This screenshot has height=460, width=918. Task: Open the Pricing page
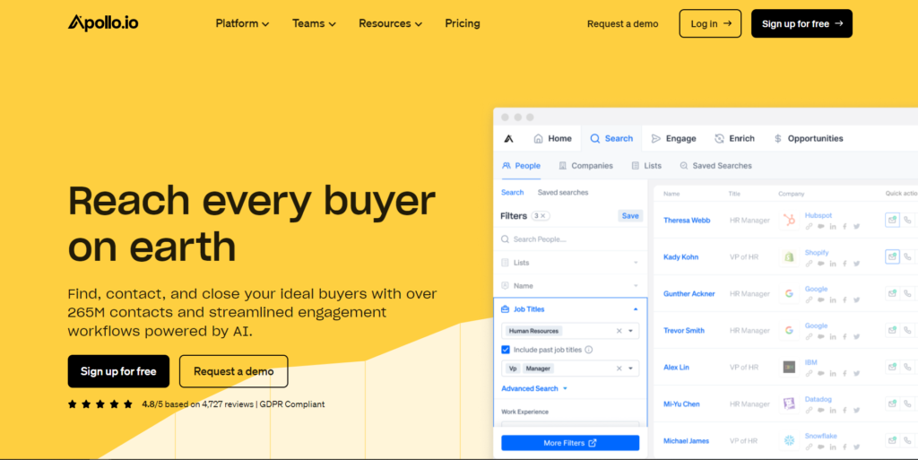463,23
